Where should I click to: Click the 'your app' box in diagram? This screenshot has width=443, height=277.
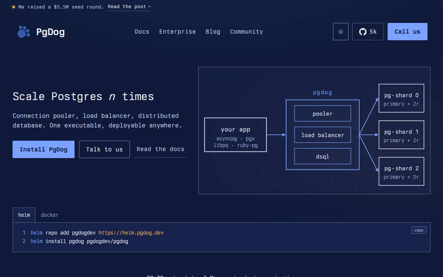[x=236, y=135]
